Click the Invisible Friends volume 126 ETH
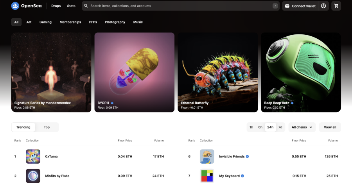The height and width of the screenshot is (184, 352). pos(331,156)
